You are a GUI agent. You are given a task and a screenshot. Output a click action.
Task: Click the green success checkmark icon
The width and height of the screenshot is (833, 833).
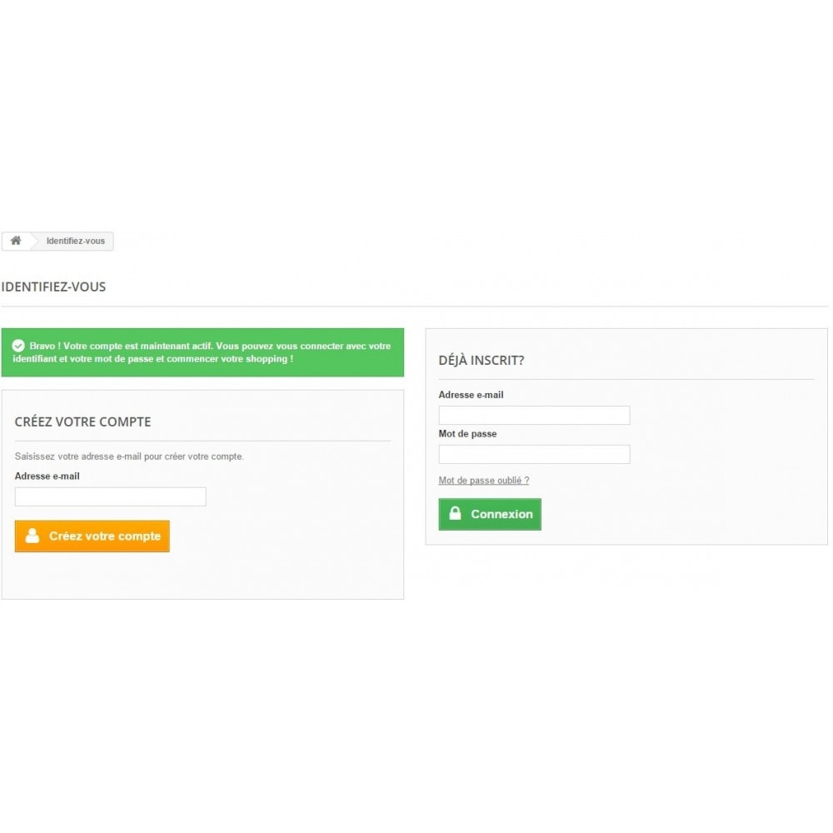pyautogui.click(x=18, y=346)
